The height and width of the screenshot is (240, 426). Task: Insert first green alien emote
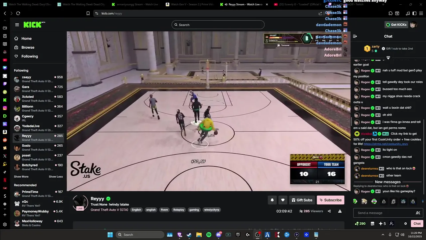pyautogui.click(x=355, y=201)
